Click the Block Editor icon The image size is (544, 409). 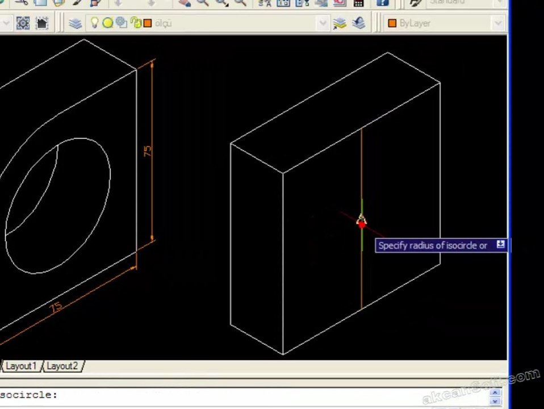[x=95, y=3]
